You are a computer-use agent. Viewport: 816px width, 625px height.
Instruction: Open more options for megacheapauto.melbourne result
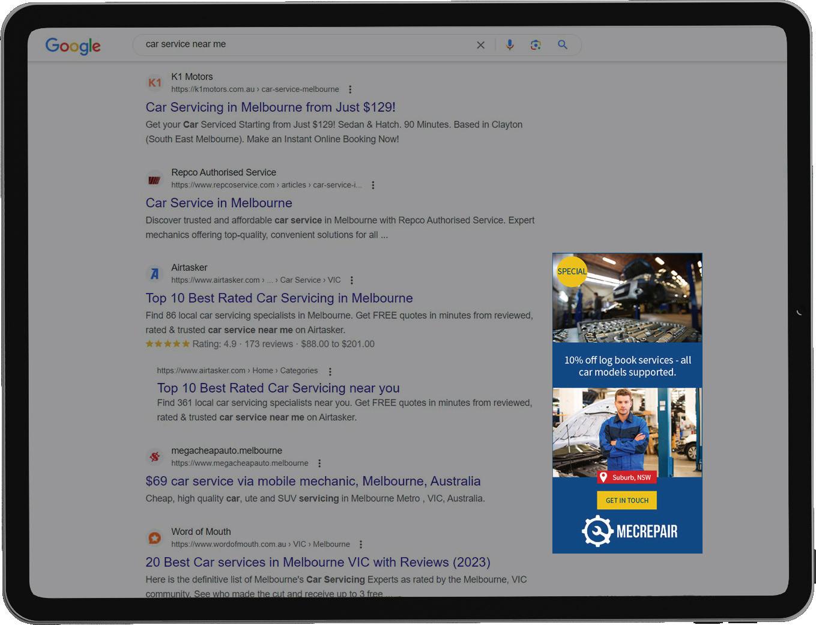point(319,463)
